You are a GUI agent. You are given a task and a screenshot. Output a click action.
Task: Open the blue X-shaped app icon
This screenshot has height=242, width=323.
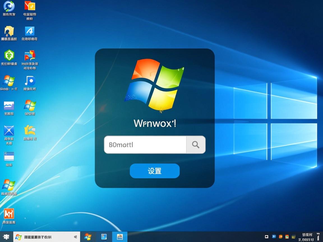click(x=9, y=131)
